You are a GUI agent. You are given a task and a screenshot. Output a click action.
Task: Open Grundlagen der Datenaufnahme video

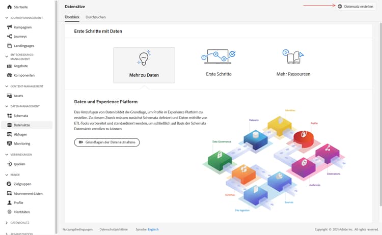pyautogui.click(x=107, y=142)
